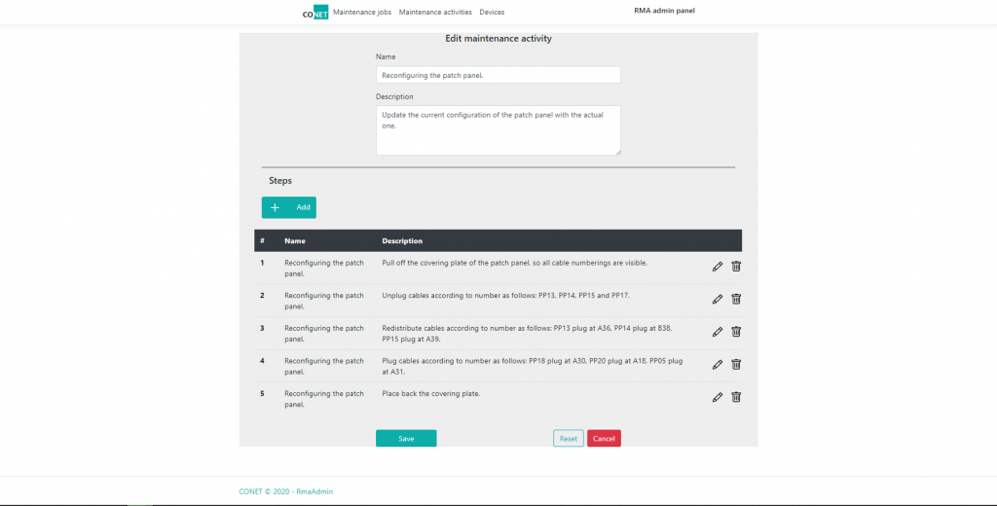Focus the Description text area

[498, 129]
